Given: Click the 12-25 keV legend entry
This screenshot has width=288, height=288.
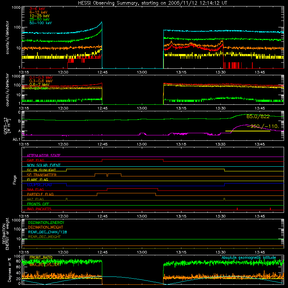Looking at the screenshot, I should click(x=39, y=16).
